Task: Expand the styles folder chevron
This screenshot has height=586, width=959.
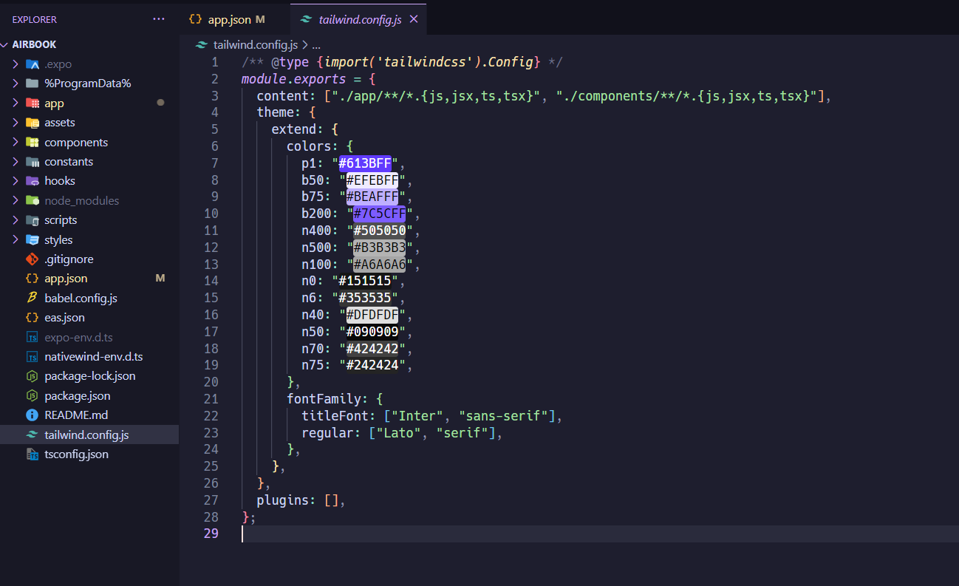Action: [x=16, y=240]
